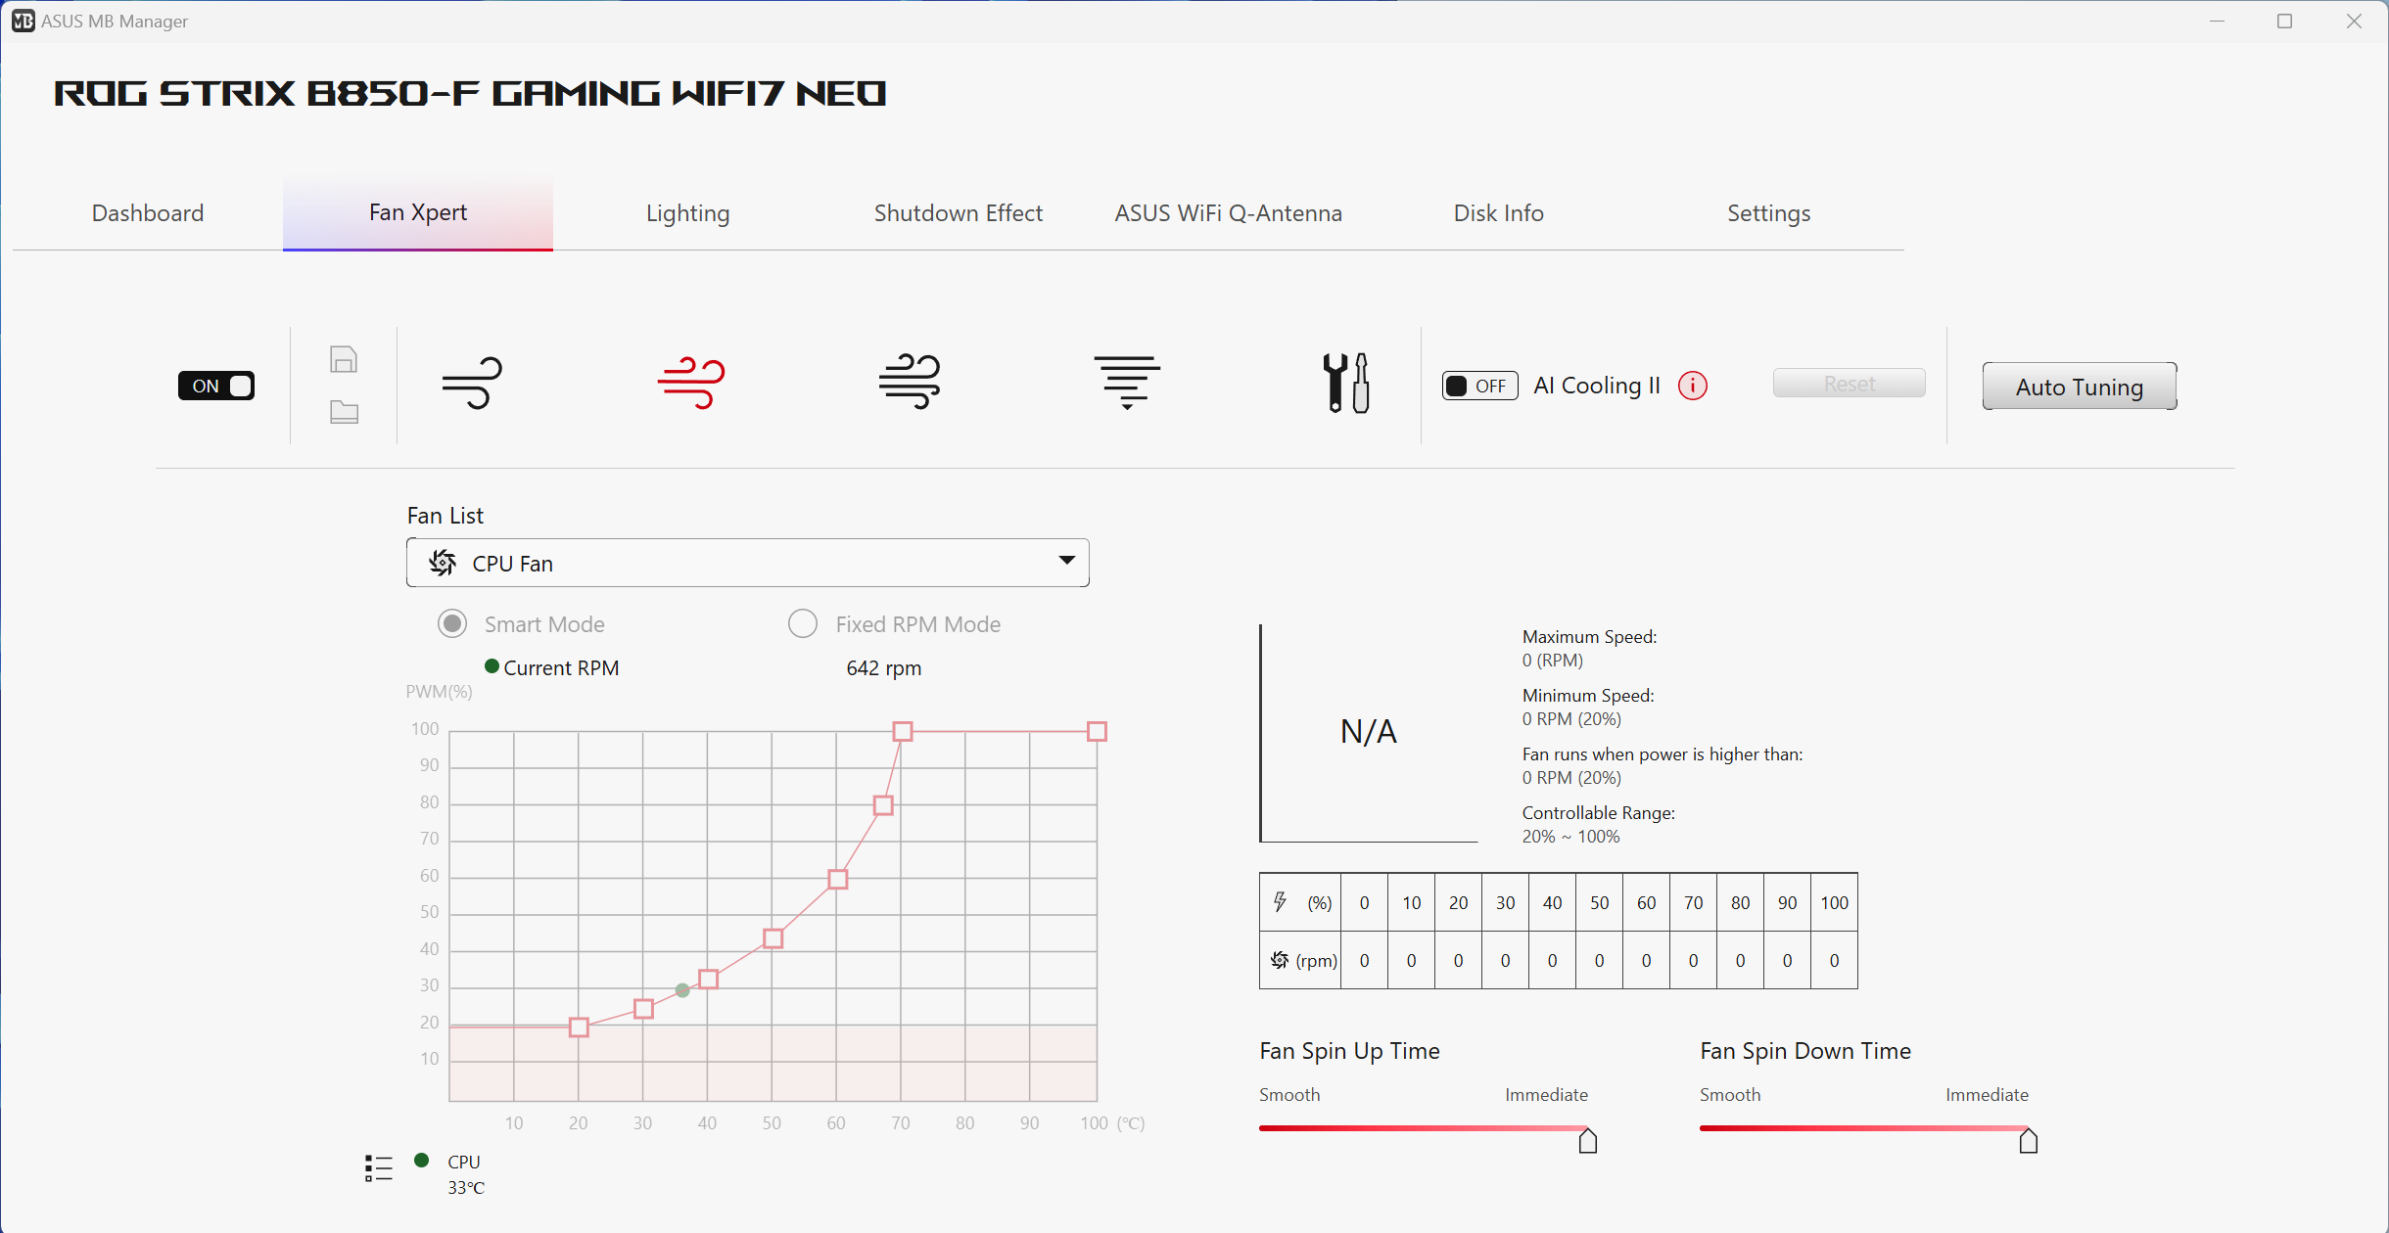The width and height of the screenshot is (2389, 1233).
Task: Click the ASUS MB Manager app icon
Action: (23, 21)
